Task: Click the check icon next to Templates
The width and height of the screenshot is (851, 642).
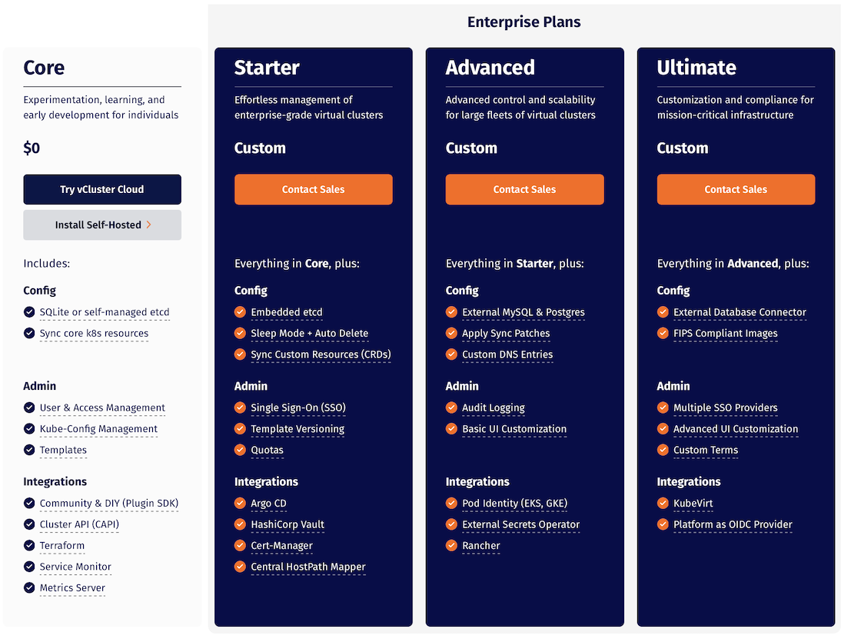Action: click(x=29, y=451)
